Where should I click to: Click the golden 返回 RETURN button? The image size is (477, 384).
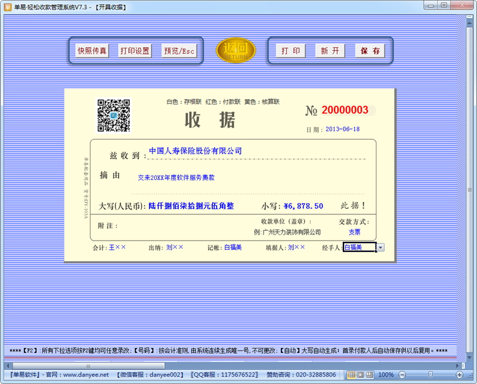point(236,50)
